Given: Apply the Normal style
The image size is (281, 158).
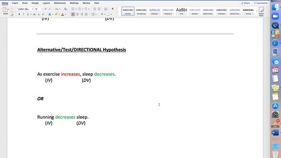Looking at the screenshot, I should (128, 11).
